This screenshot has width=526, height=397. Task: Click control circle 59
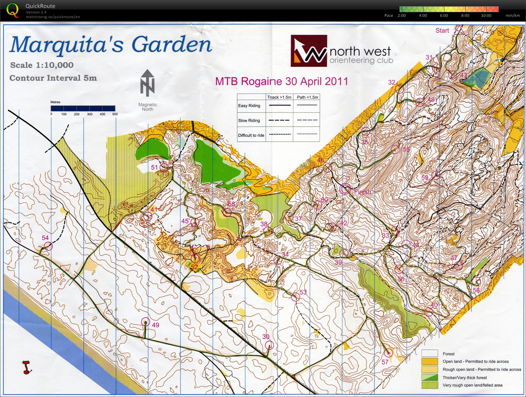[x=436, y=175]
